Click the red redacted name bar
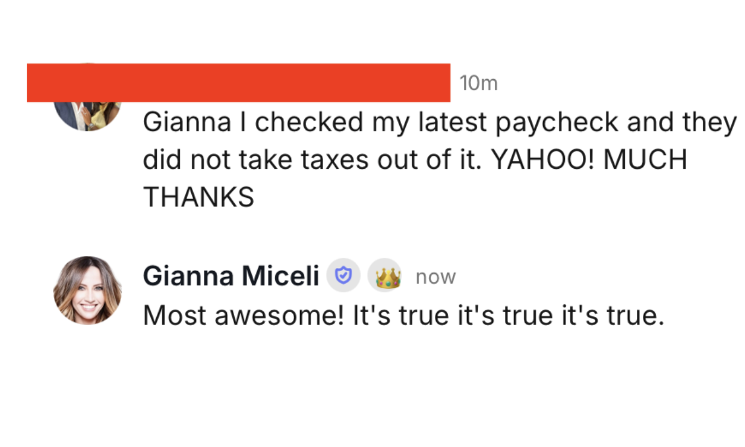745x447 pixels. tap(238, 83)
